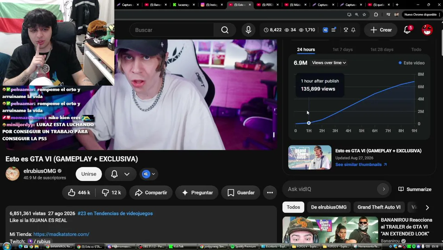Open Chrome extensions puzzle icon

[376, 15]
